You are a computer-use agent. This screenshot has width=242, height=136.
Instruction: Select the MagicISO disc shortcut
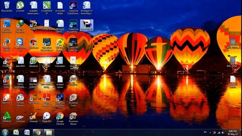(47, 117)
